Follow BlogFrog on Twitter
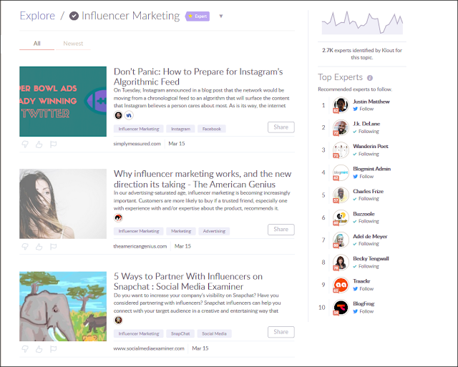The height and width of the screenshot is (367, 458). click(x=364, y=311)
